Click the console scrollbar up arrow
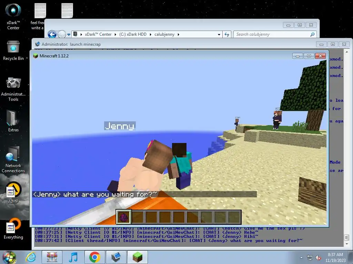 pyautogui.click(x=347, y=52)
